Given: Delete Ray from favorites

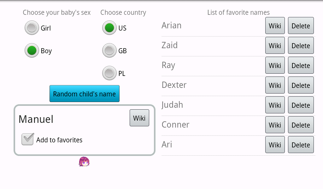Looking at the screenshot, I should tap(301, 66).
